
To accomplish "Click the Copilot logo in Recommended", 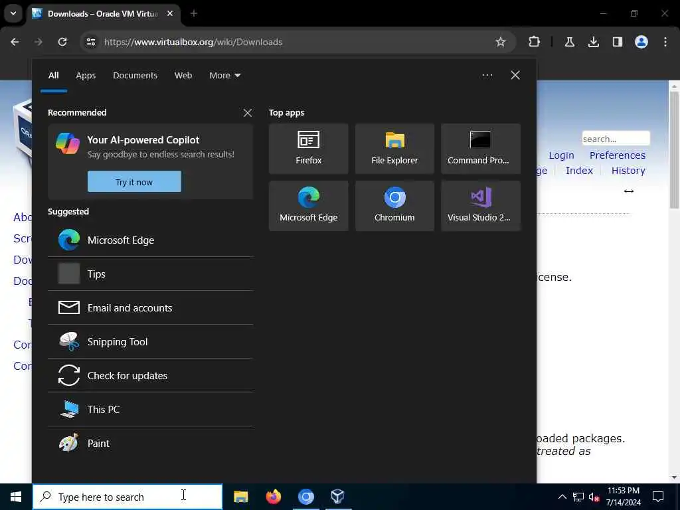I will coord(68,143).
